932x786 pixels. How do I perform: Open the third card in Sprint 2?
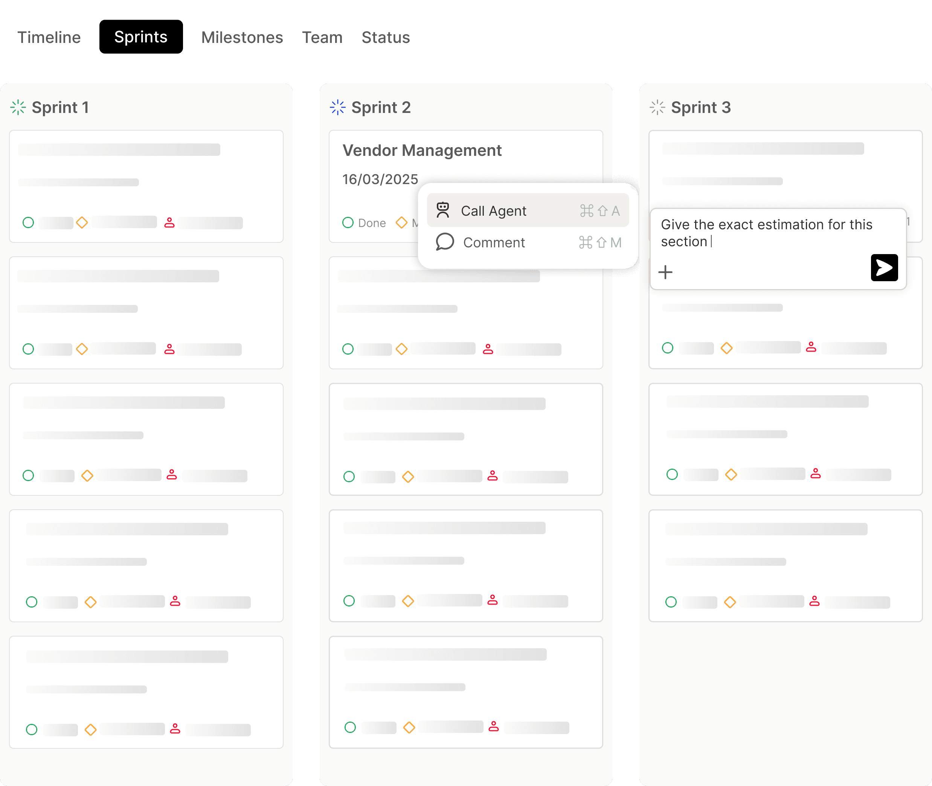466,439
